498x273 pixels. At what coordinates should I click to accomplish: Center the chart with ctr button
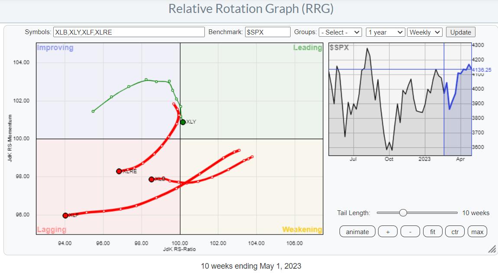coord(455,232)
